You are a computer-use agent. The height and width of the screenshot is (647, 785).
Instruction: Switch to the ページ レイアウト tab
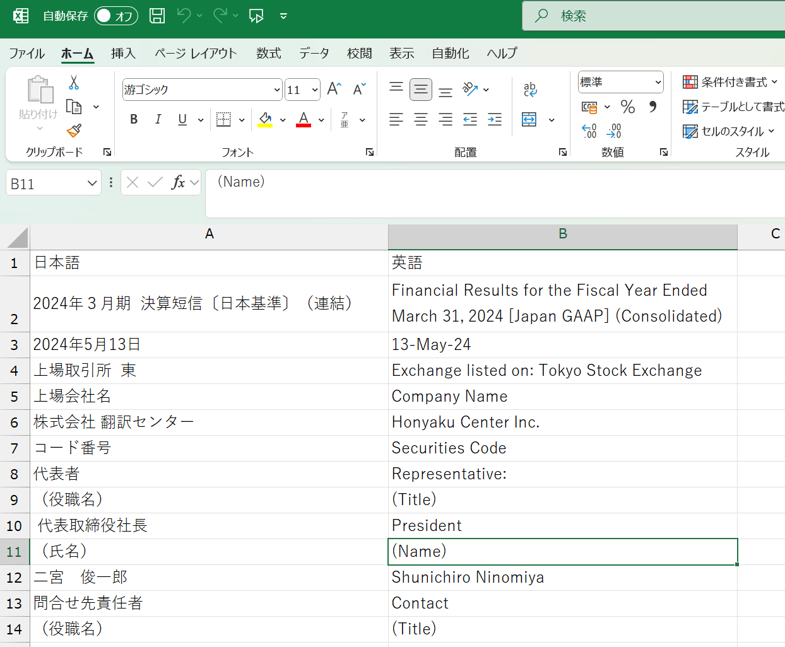pos(196,54)
